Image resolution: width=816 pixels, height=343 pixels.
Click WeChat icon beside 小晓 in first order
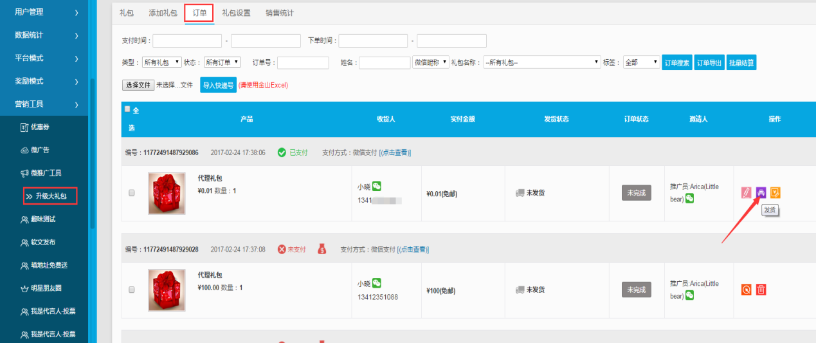pos(377,186)
